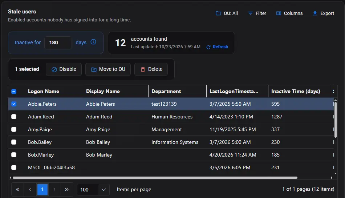This screenshot has height=198, width=345.
Task: Open the Filter options
Action: point(257,13)
